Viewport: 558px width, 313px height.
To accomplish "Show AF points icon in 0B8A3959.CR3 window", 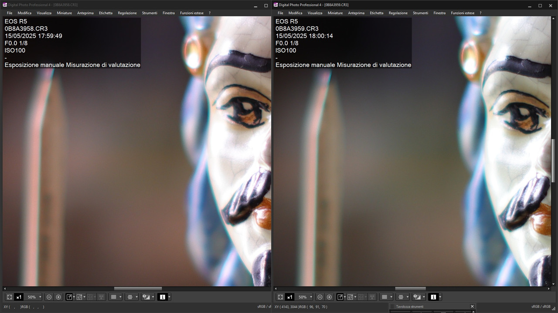I will [x=401, y=297].
